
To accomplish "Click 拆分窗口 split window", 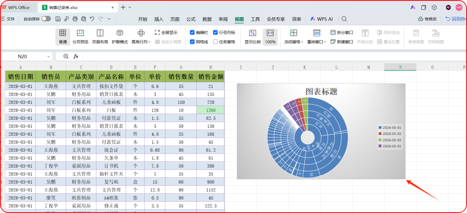I will (x=342, y=32).
